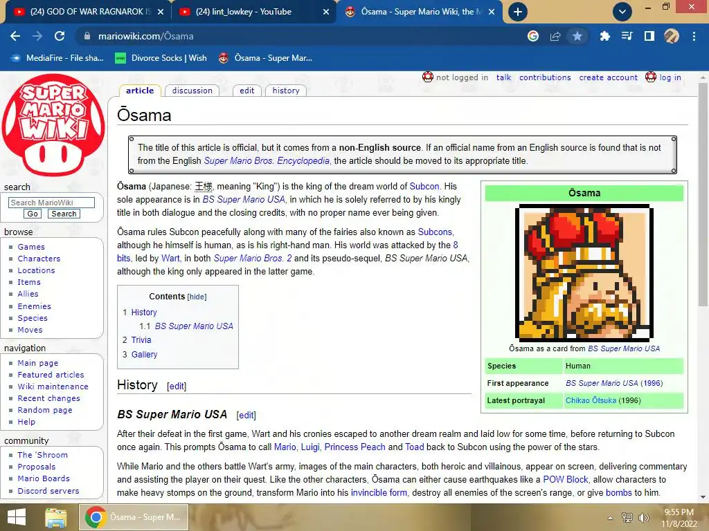
Task: Jump to Trivia in contents
Action: tap(141, 340)
